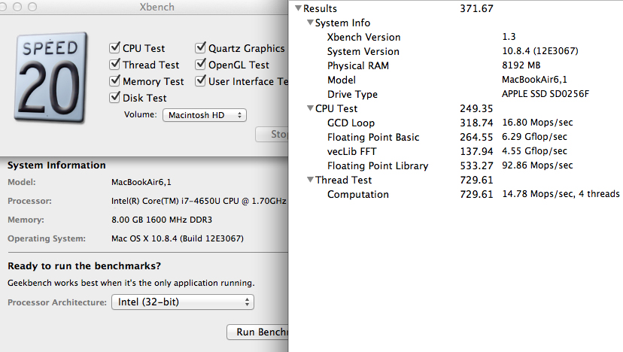This screenshot has height=352, width=623.
Task: Click the System Information heading
Action: pyautogui.click(x=56, y=165)
